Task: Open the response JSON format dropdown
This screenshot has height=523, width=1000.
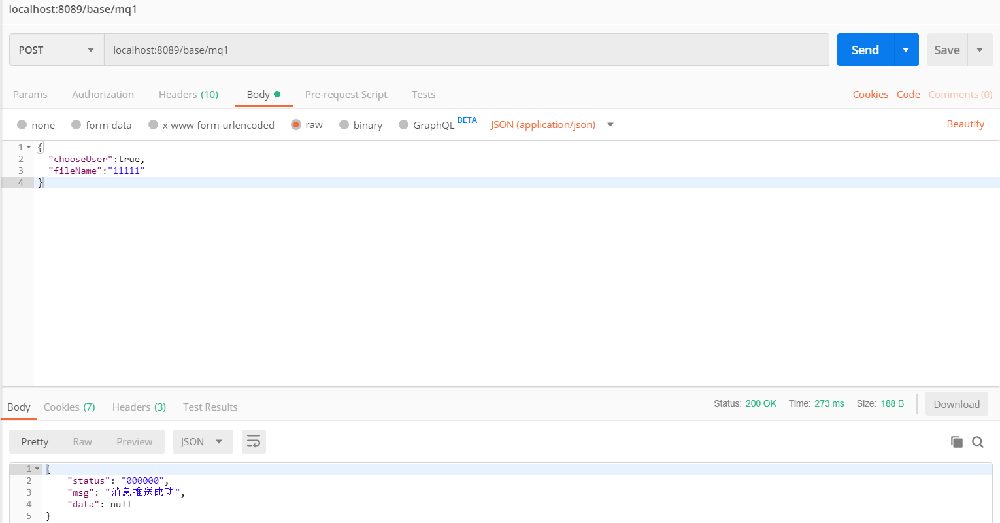Action: click(203, 441)
